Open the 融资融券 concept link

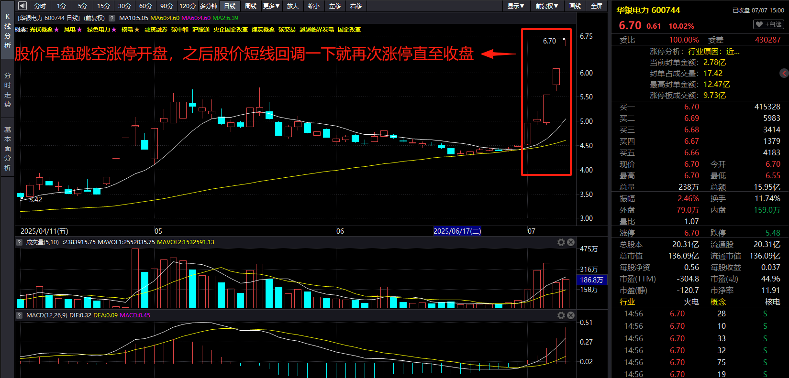pos(156,30)
